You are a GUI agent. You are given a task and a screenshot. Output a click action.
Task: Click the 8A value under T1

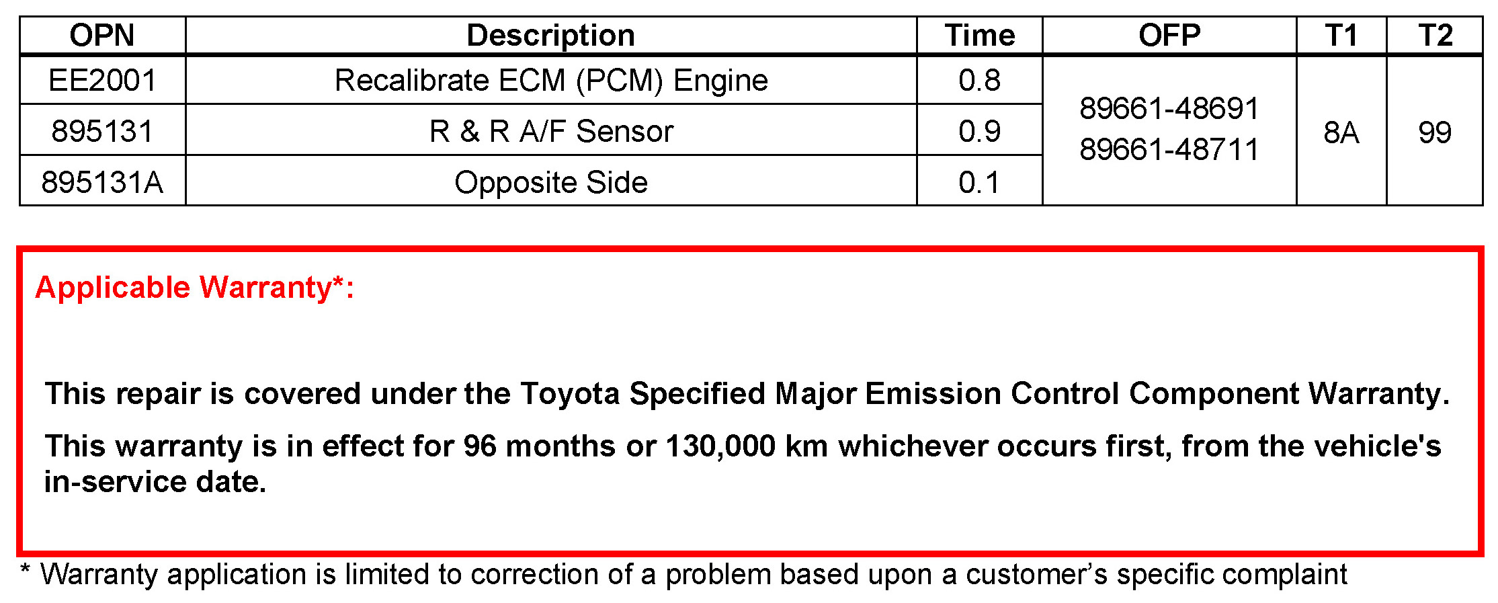pos(1341,132)
